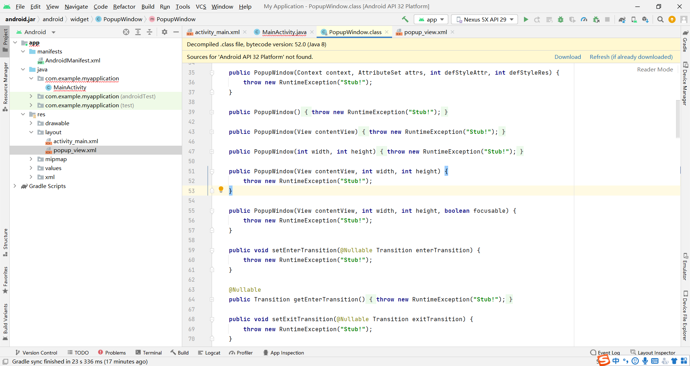The image size is (690, 366).
Task: Open the Nexus 5X API 29 device selector
Action: [484, 19]
